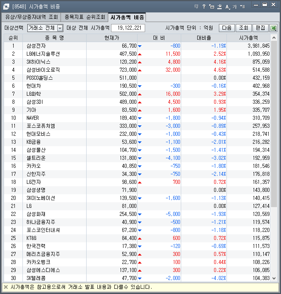Maximize the 시가총액 비중 window
Screen dimensions: 281x294
[x=265, y=5]
